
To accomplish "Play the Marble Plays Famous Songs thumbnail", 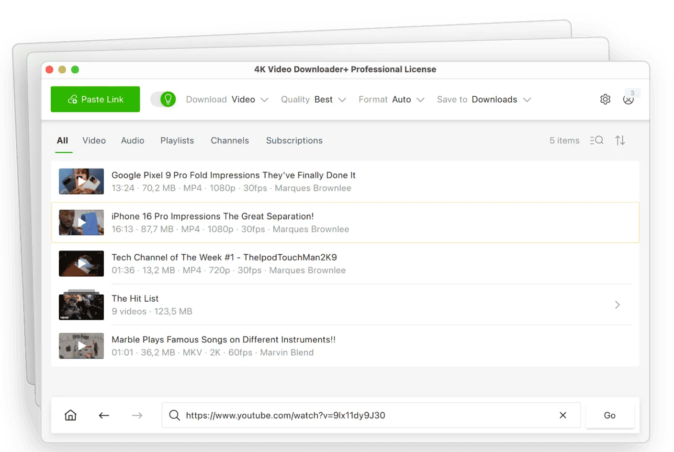I will pyautogui.click(x=81, y=346).
